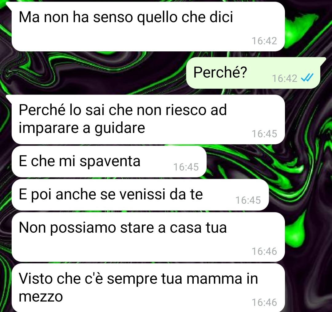The image size is (332, 312).
Task: Select the 'E poi anche se venissi da te' bubble
Action: [x=140, y=195]
